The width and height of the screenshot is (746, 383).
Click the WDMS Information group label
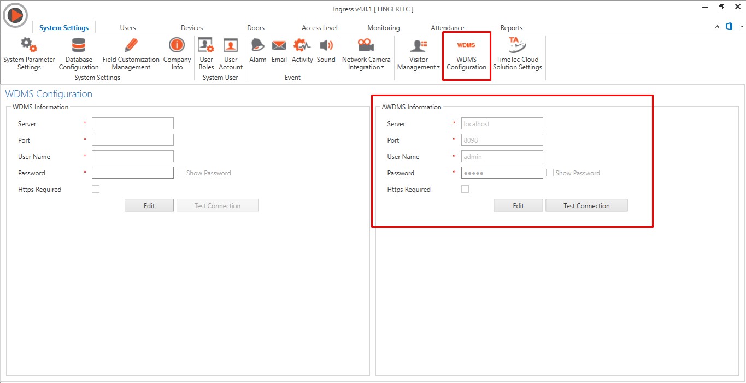[x=40, y=107]
